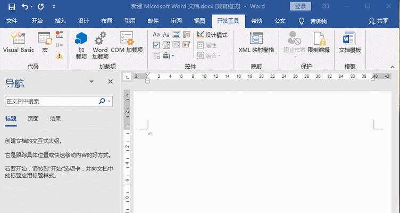Save the document with floppy icon
Viewport: 400px width, 213px height.
coord(12,6)
